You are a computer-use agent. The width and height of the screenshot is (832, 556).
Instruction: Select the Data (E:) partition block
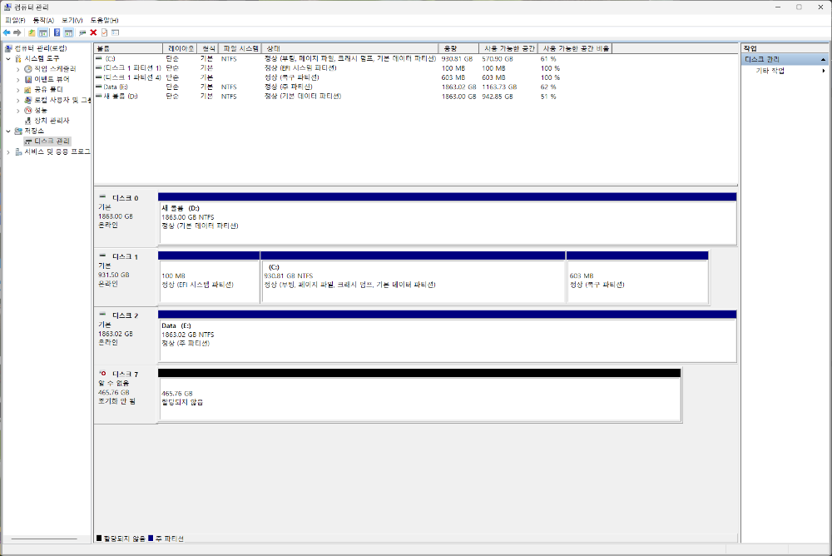point(448,337)
